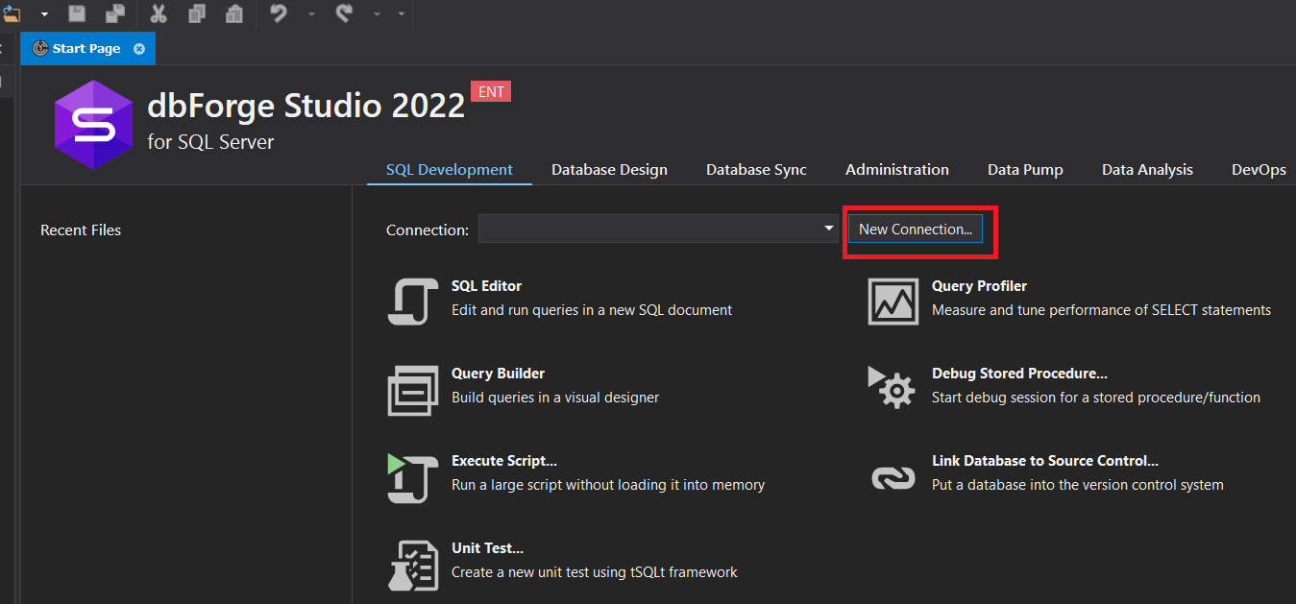
Task: Expand the Redo history dropdown arrow
Action: click(377, 14)
